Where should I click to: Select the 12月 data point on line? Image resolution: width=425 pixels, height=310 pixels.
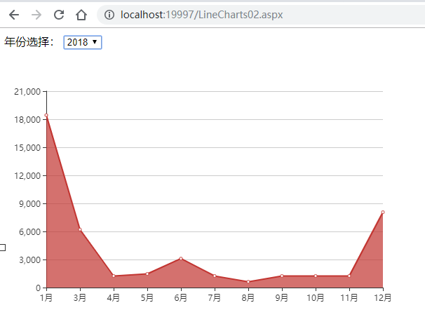pyautogui.click(x=382, y=212)
